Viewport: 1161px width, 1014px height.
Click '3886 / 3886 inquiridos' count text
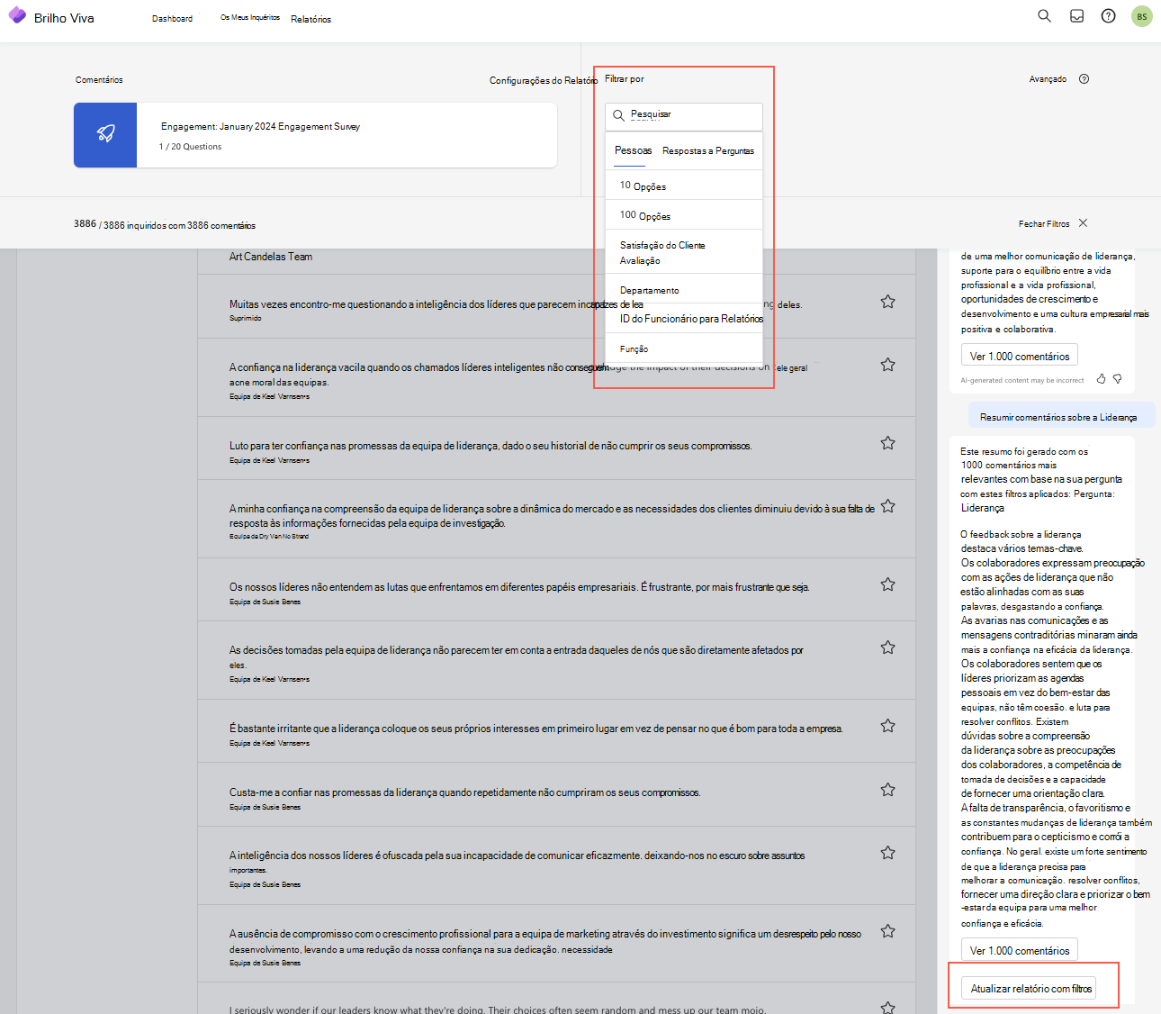pos(165,224)
